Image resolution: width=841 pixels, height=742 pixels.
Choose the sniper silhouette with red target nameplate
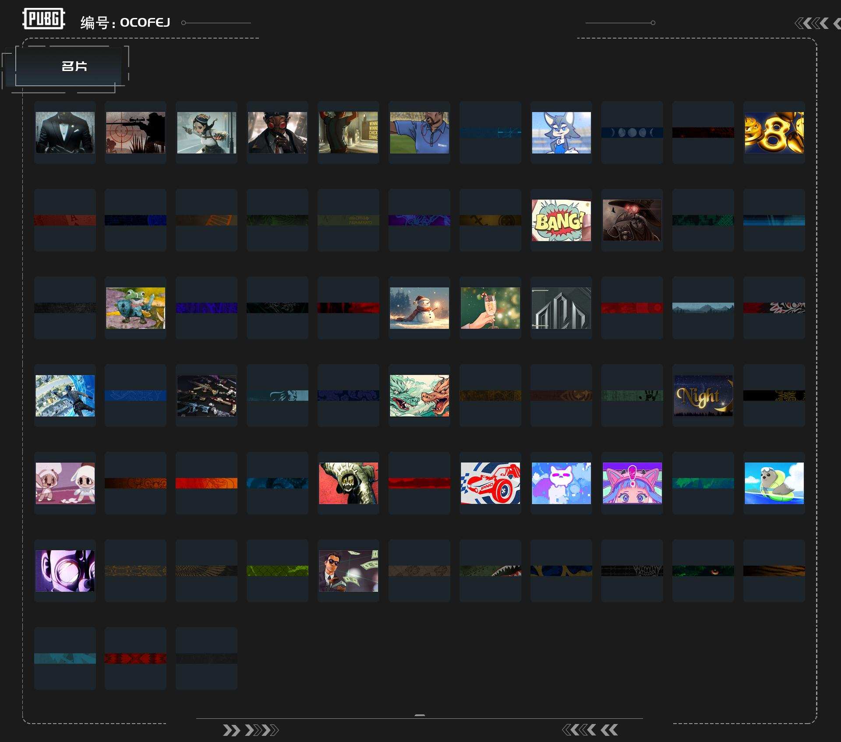[136, 132]
